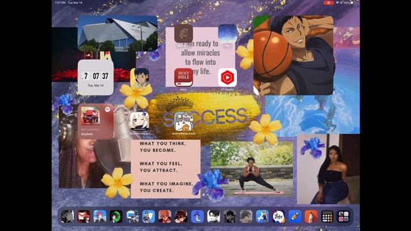Open the anime boy app icon above yellow flower
Image resolution: width=411 pixels, height=231 pixels.
pos(139,78)
